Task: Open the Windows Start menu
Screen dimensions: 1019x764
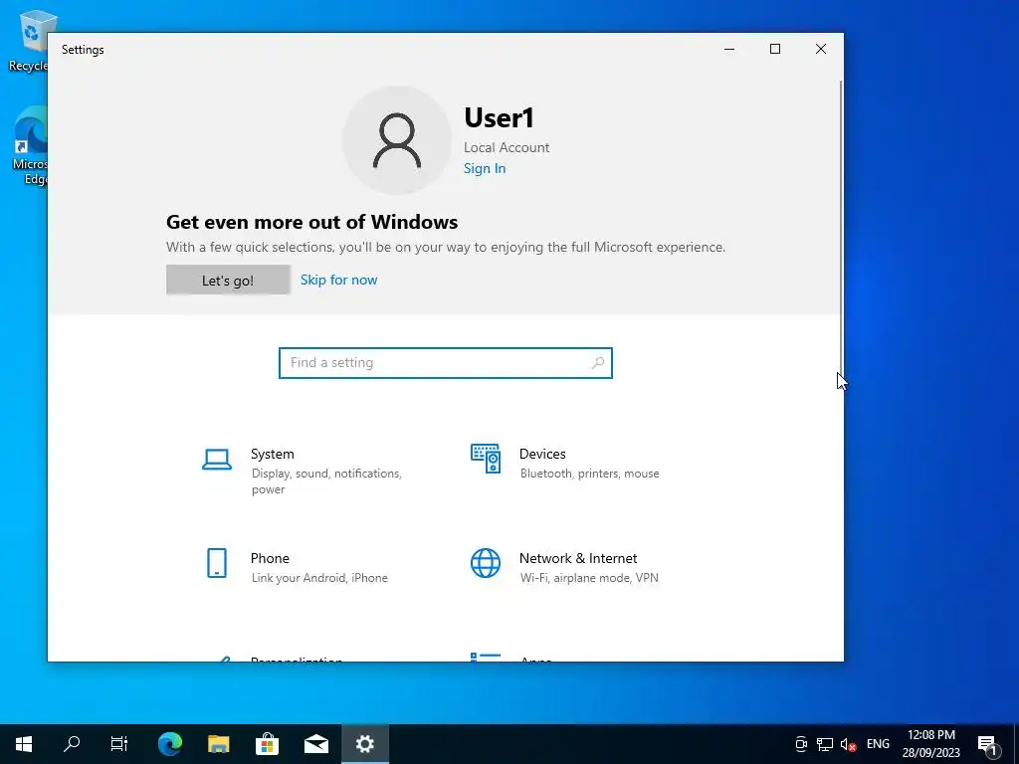Action: click(24, 744)
